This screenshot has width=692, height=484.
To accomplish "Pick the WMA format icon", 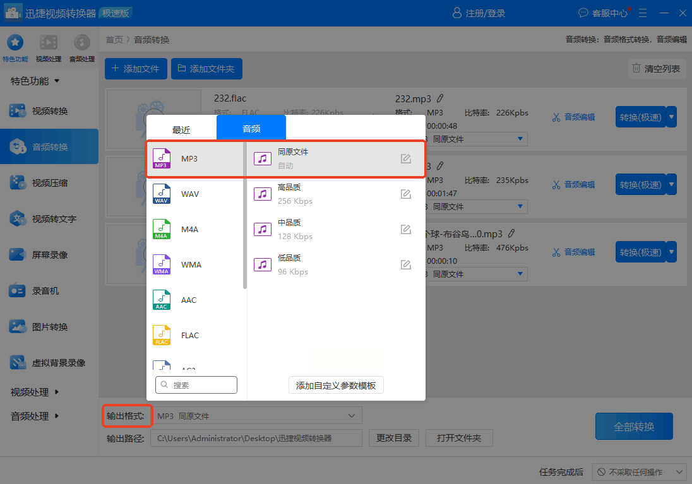I will tap(162, 264).
